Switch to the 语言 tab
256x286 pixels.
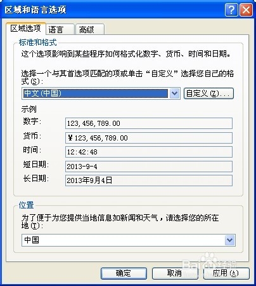[x=60, y=29]
